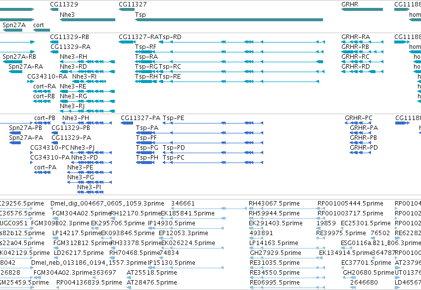Screen dimensions: 421x290
Task: Click the GRHR gene label
Action: (x=350, y=4)
